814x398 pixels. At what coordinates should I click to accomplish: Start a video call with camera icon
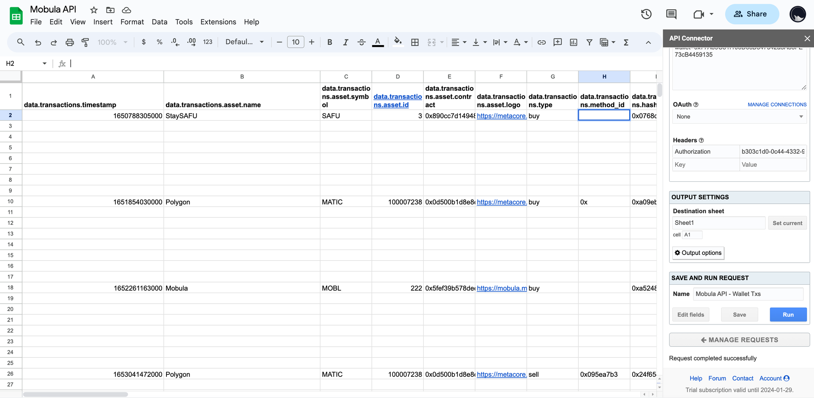[699, 14]
